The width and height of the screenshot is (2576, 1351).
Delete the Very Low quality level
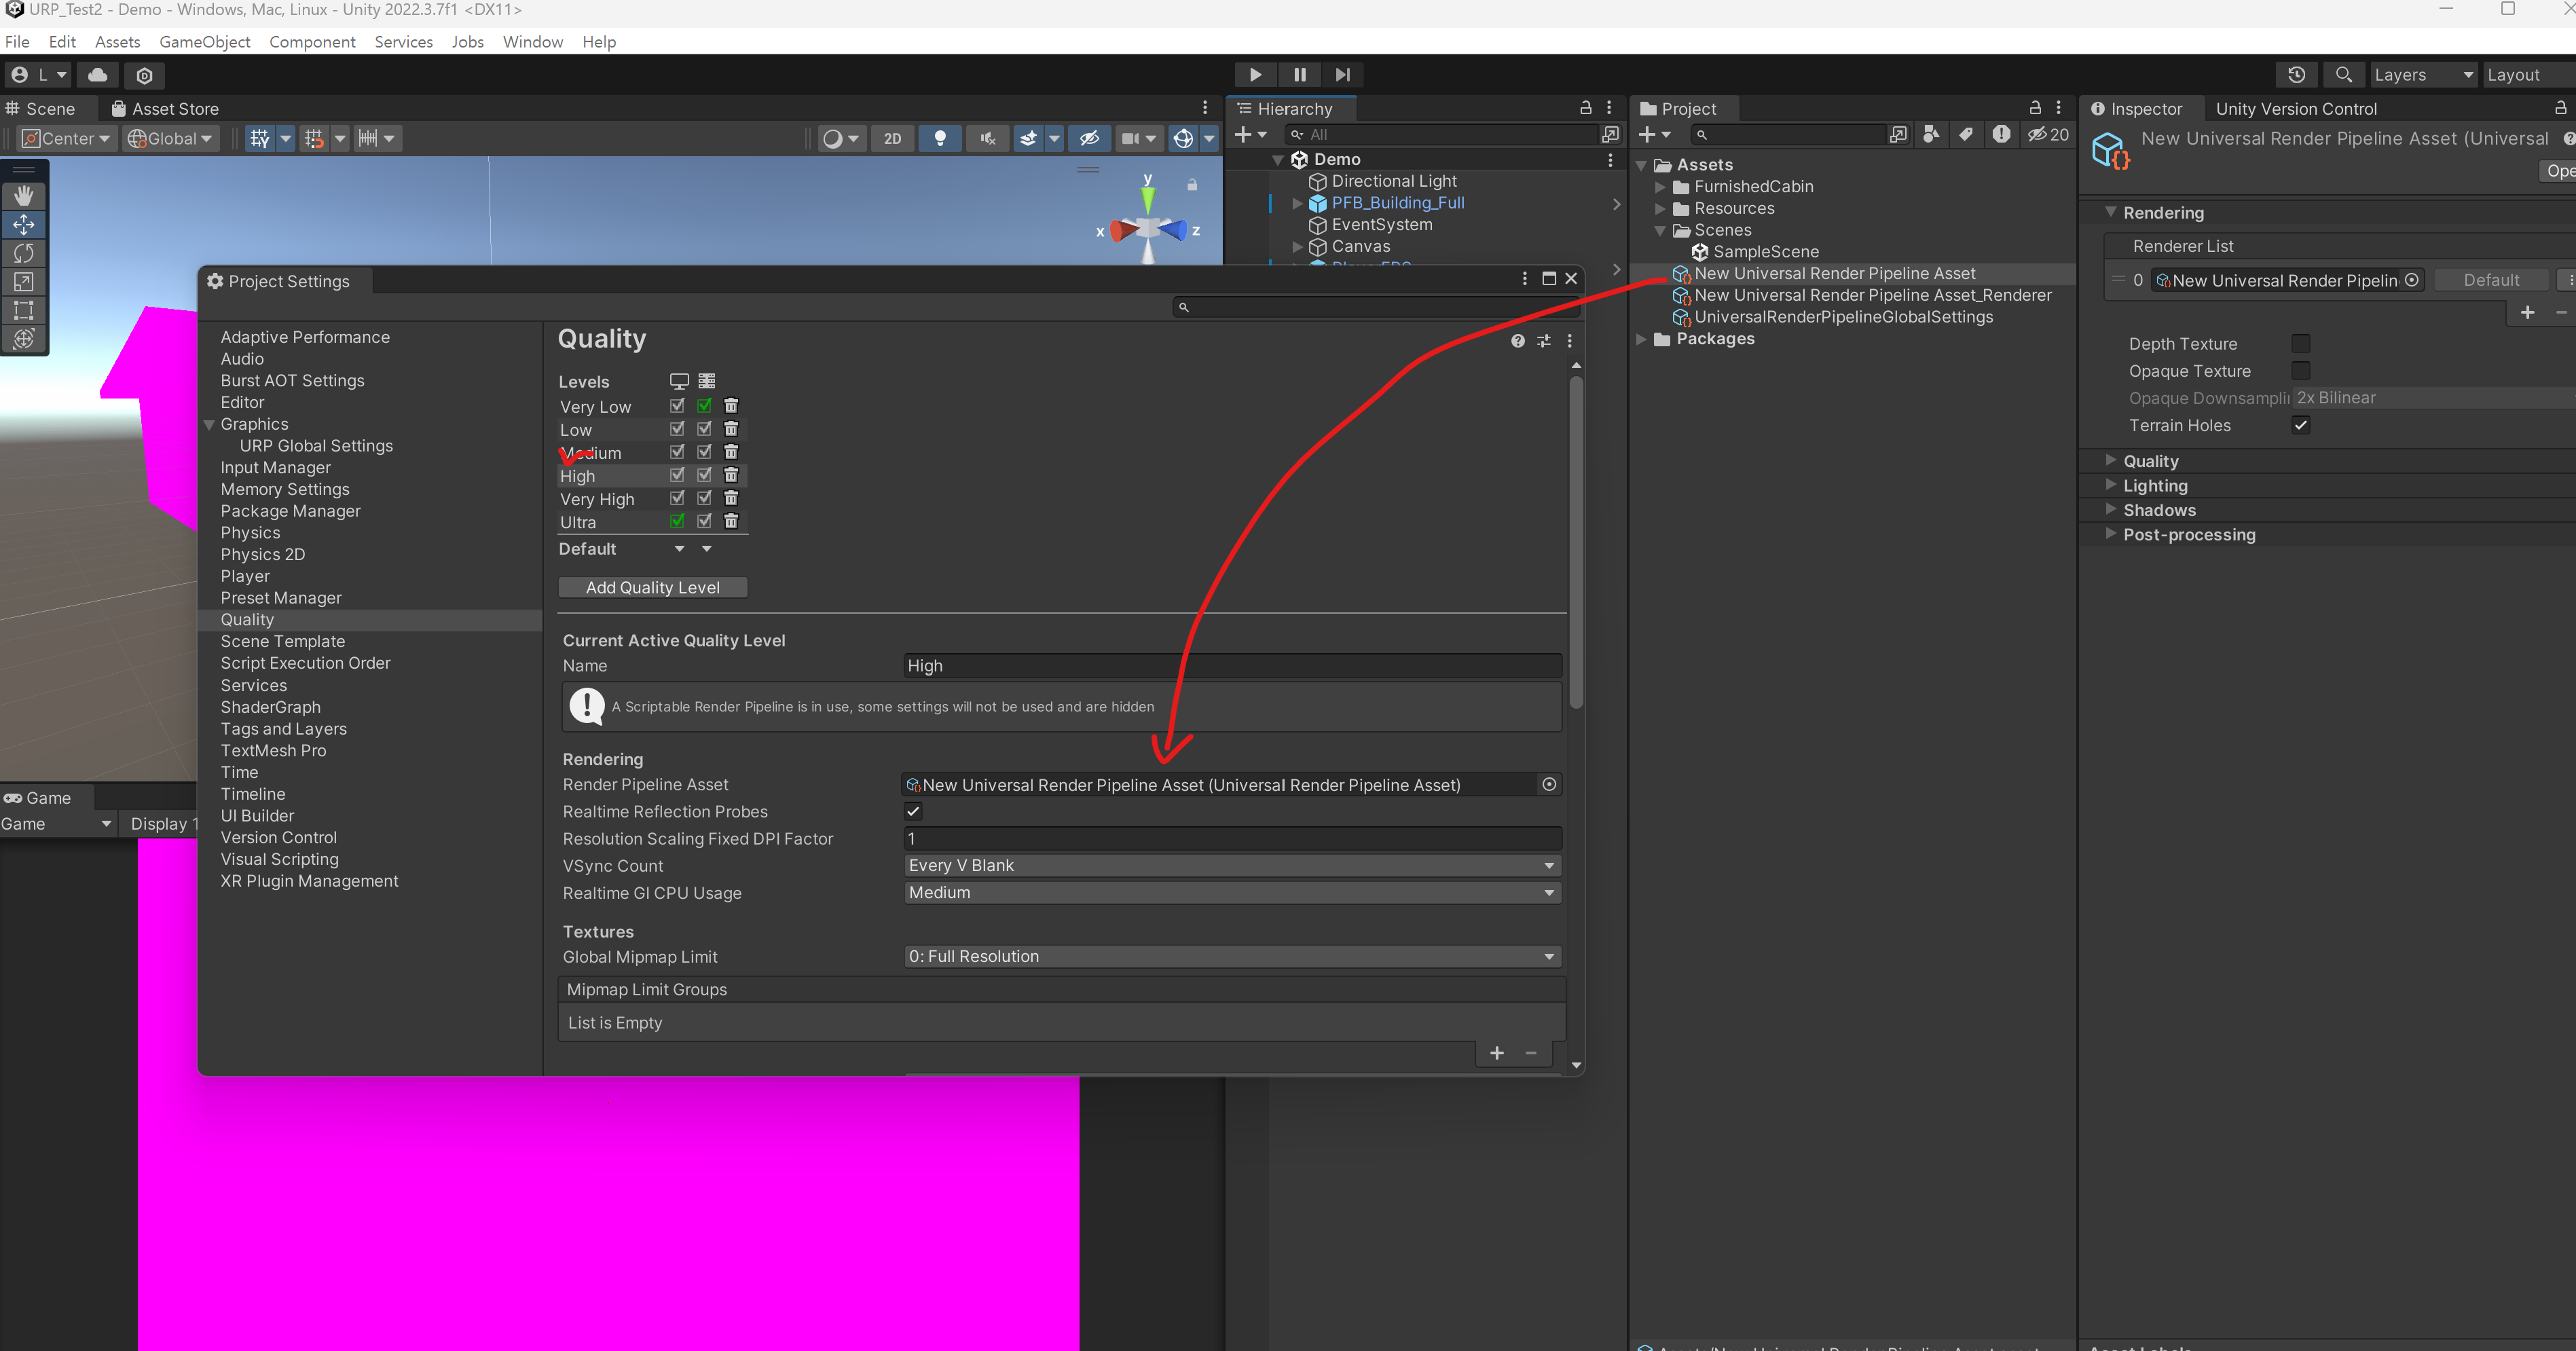click(731, 405)
